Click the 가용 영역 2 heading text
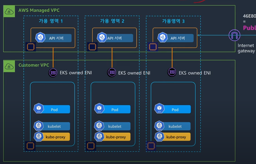256x164 pixels. (112, 21)
